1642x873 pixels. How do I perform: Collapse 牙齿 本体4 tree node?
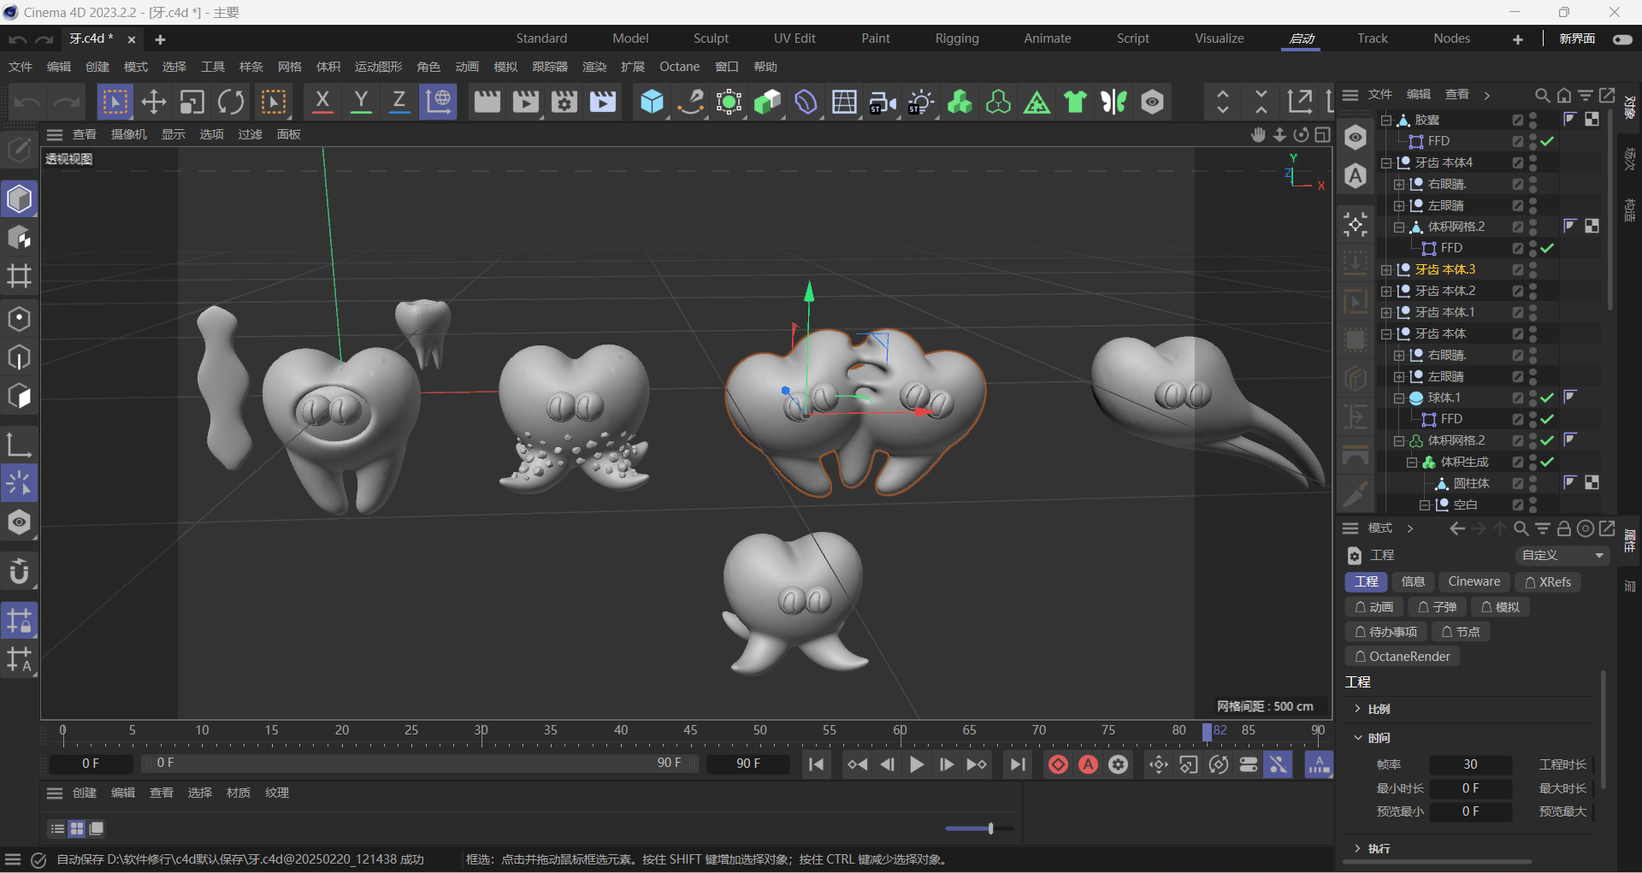click(1386, 162)
